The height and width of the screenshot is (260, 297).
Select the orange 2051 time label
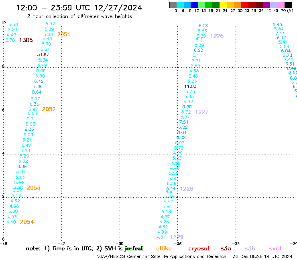point(63,34)
